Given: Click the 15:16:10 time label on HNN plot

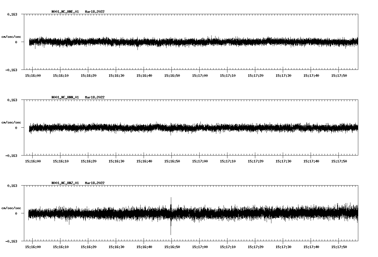Looking at the screenshot, I should [x=61, y=161].
